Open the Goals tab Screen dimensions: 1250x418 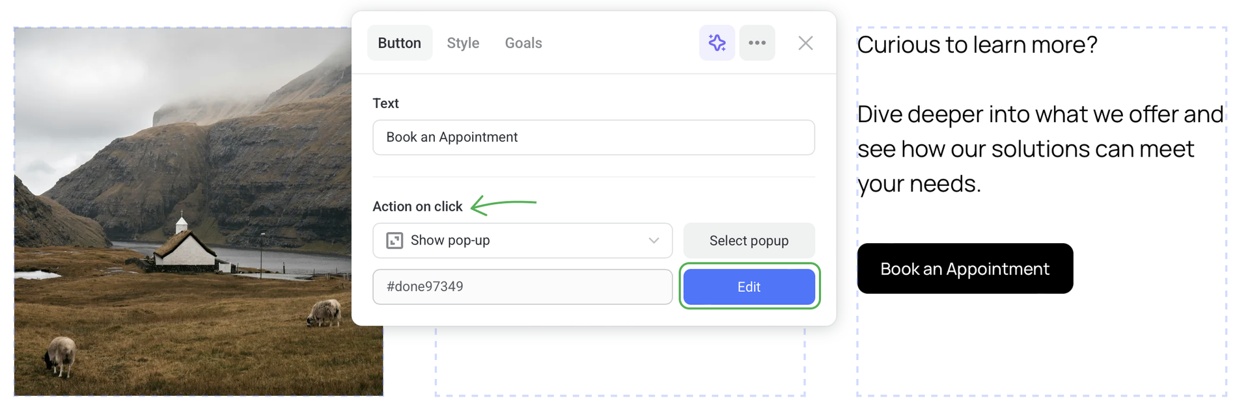[x=523, y=43]
